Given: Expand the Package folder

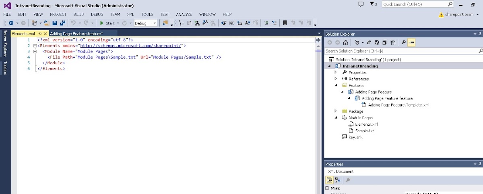Looking at the screenshot, I should coord(336,111).
